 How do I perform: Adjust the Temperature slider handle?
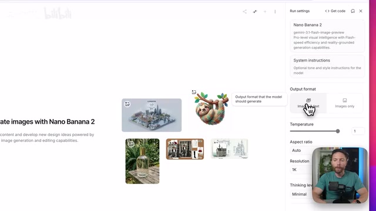pos(338,131)
